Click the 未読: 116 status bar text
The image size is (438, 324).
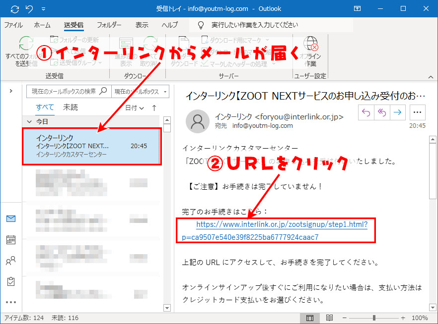point(65,318)
